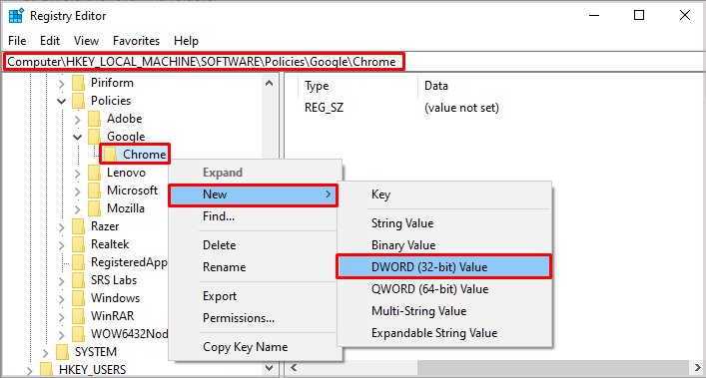The width and height of the screenshot is (706, 378).
Task: Collapse the Policies key
Action: coord(62,101)
